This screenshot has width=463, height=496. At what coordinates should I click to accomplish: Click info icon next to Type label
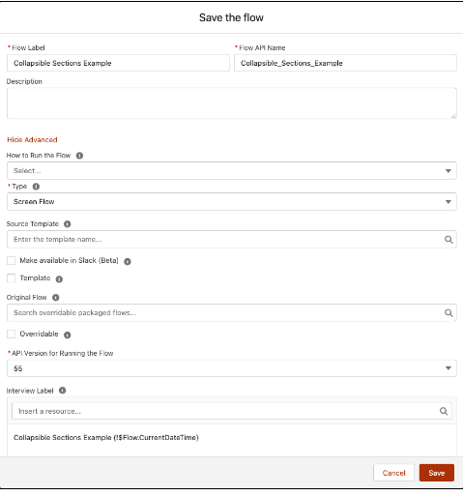(36, 187)
